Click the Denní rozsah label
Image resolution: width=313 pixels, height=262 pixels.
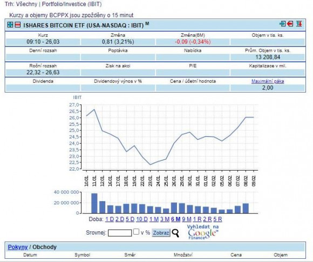tap(43, 51)
